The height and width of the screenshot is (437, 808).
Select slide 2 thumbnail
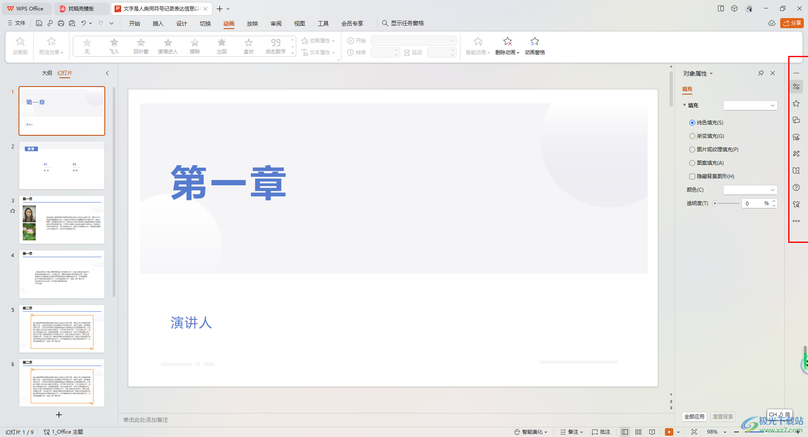(62, 165)
